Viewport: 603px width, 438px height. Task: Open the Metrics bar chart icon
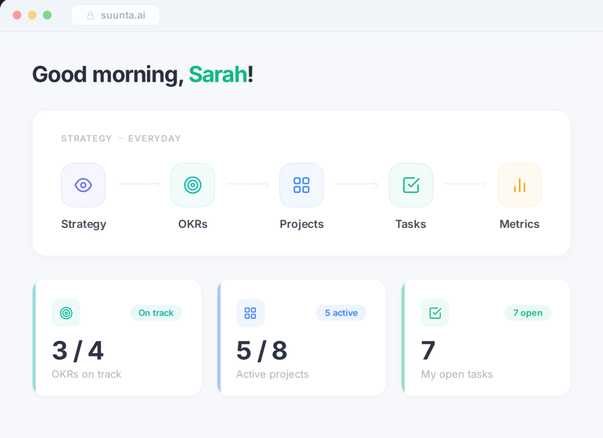[519, 185]
